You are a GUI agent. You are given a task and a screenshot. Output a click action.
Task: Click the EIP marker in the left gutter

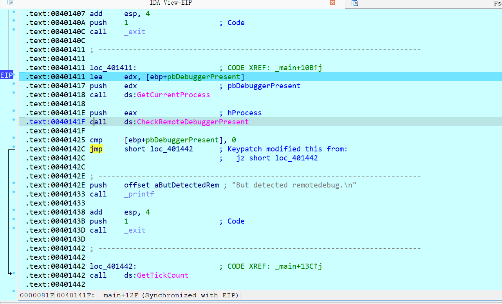[x=6, y=75]
